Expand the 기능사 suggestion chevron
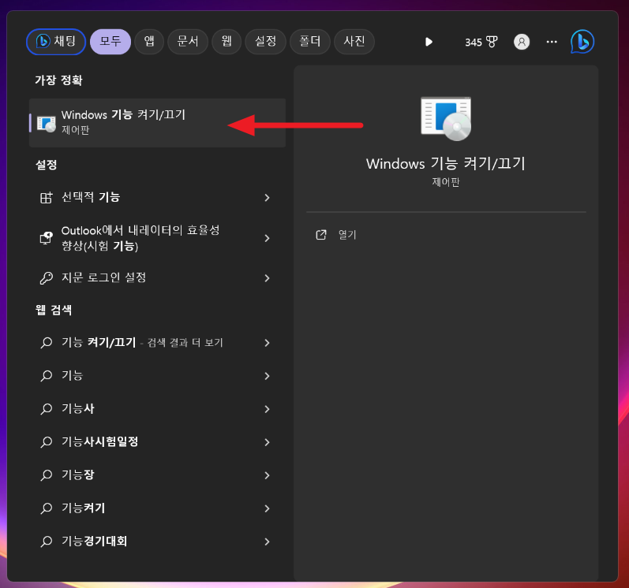The height and width of the screenshot is (588, 629). (x=268, y=409)
